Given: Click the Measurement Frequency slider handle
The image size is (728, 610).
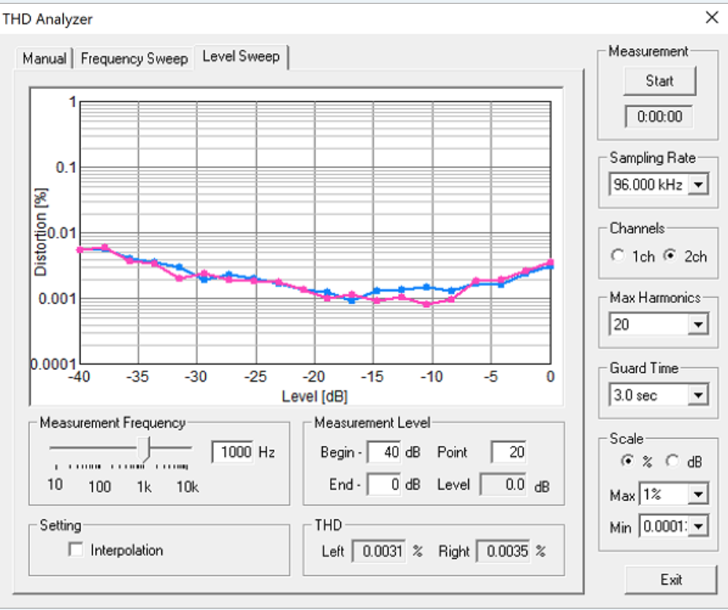Looking at the screenshot, I should coord(144,449).
